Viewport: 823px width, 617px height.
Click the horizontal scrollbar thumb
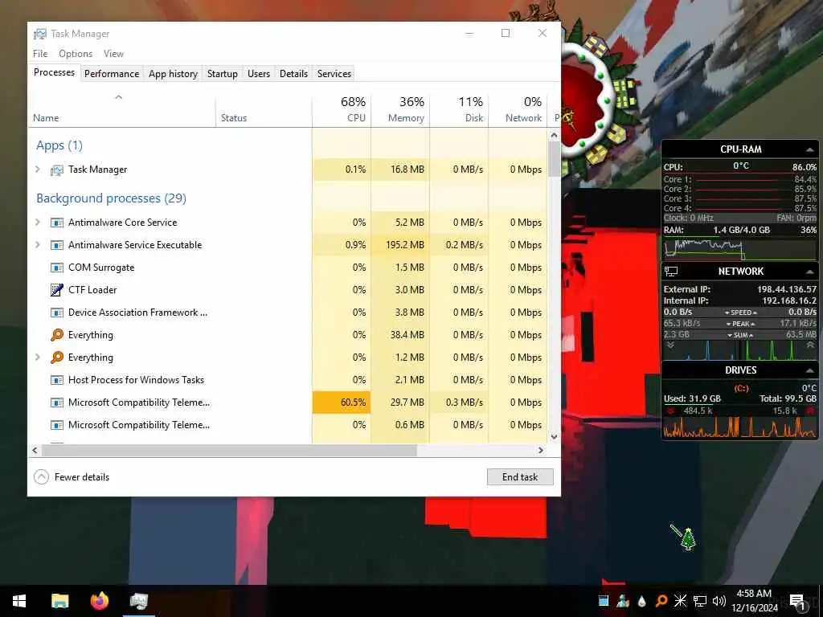point(229,450)
